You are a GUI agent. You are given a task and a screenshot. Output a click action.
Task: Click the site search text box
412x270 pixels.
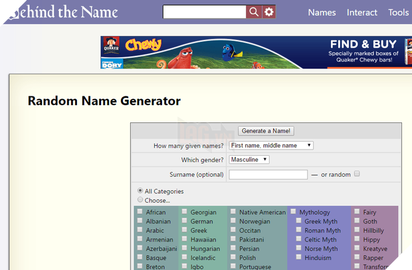[x=204, y=12]
